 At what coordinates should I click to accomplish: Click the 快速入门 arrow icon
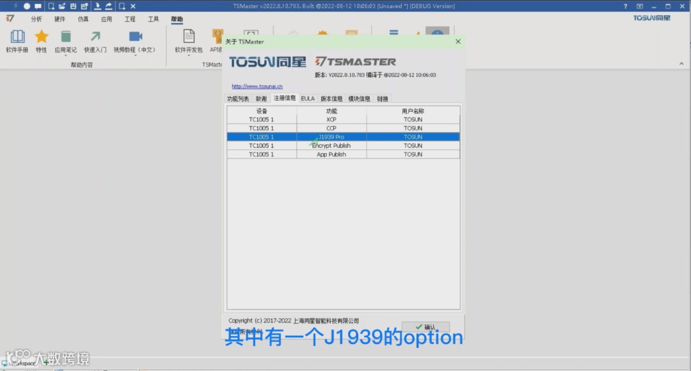[95, 36]
